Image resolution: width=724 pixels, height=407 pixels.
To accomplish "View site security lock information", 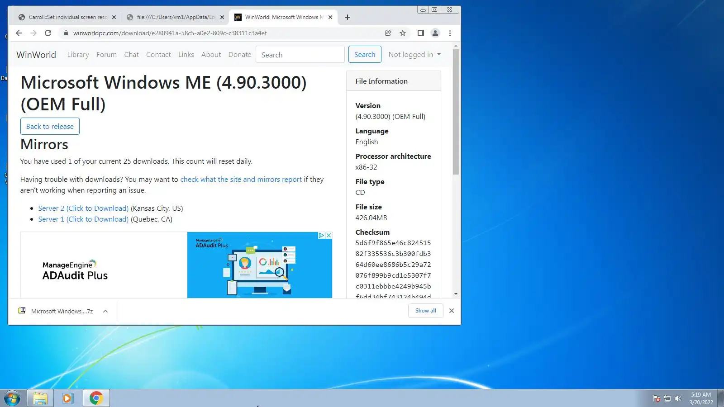I will tap(66, 33).
